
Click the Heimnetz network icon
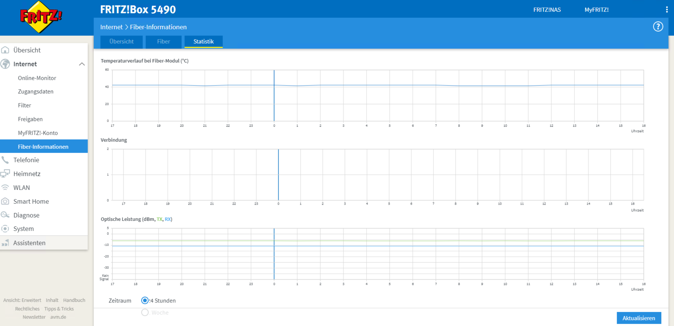pos(5,174)
